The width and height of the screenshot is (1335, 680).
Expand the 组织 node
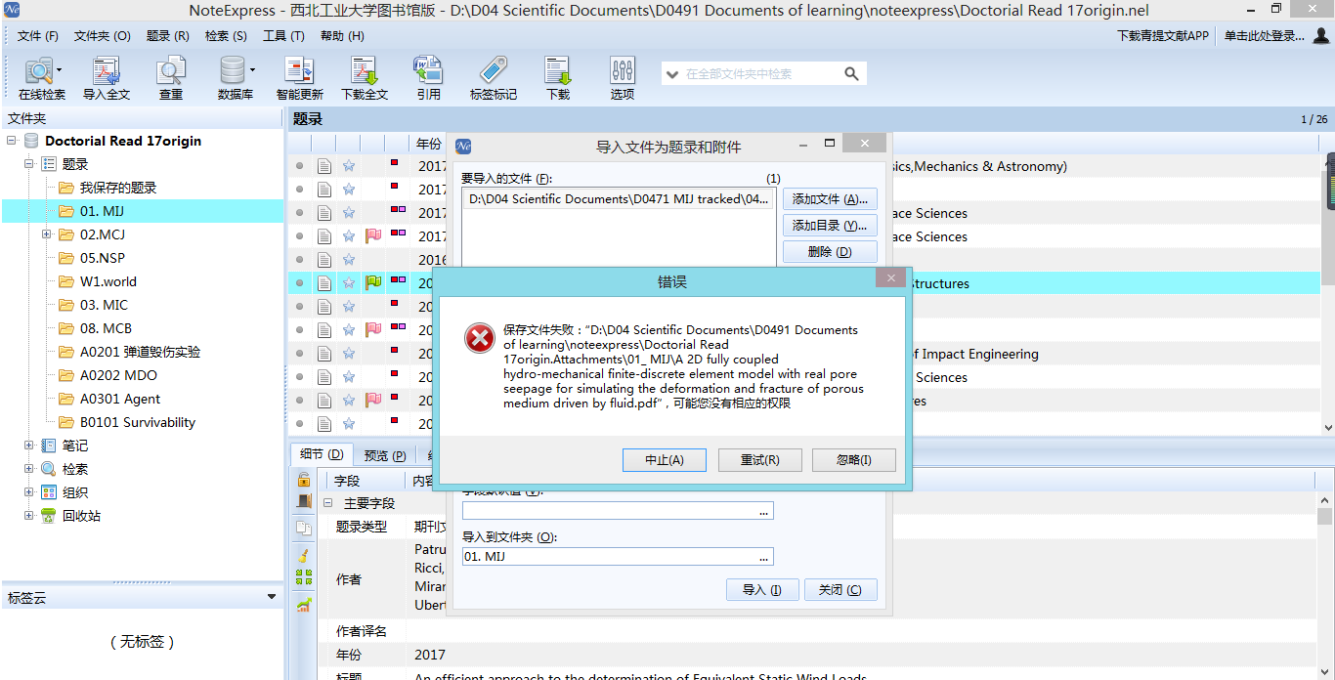click(29, 492)
